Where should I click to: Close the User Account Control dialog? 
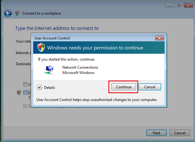pyautogui.click(x=159, y=38)
